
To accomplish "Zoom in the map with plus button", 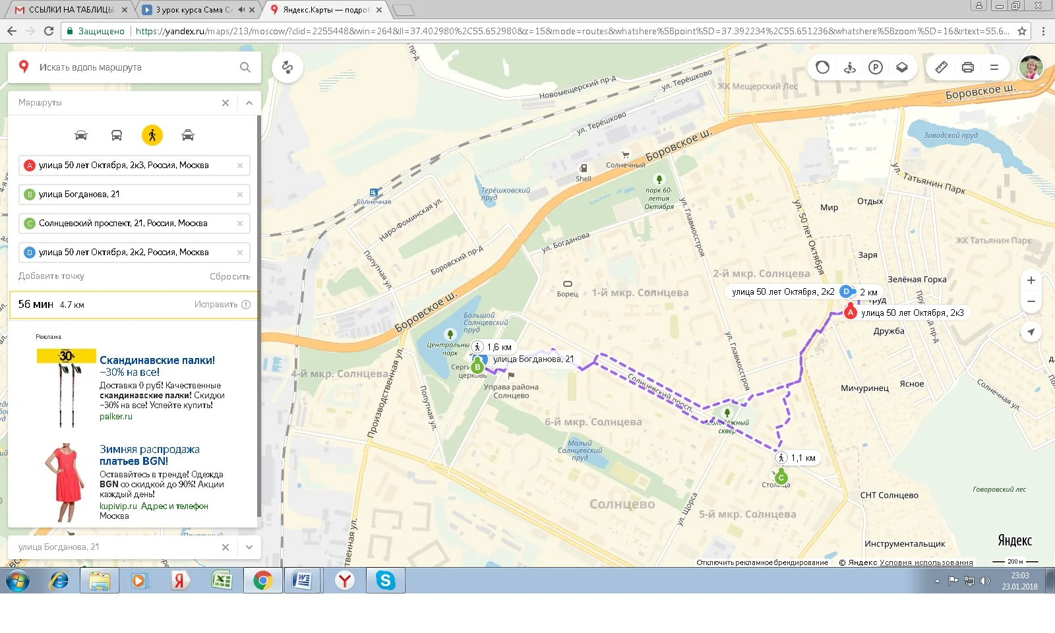I will pos(1031,280).
